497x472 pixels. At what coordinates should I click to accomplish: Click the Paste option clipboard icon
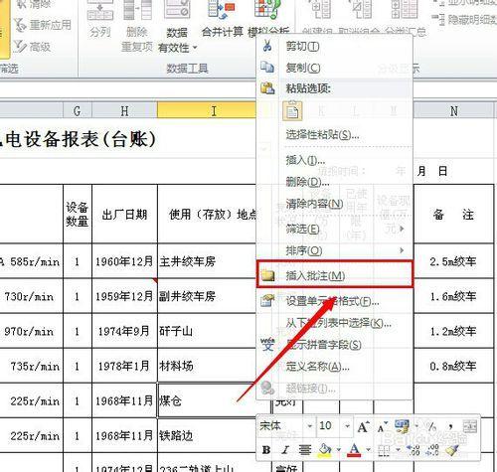292,111
